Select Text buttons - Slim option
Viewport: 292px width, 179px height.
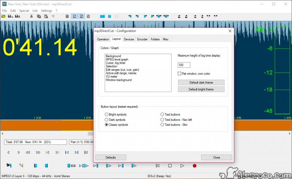(162, 124)
